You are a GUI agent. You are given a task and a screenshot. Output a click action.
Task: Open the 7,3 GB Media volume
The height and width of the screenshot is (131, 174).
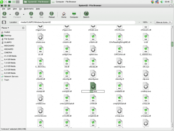point(10,63)
